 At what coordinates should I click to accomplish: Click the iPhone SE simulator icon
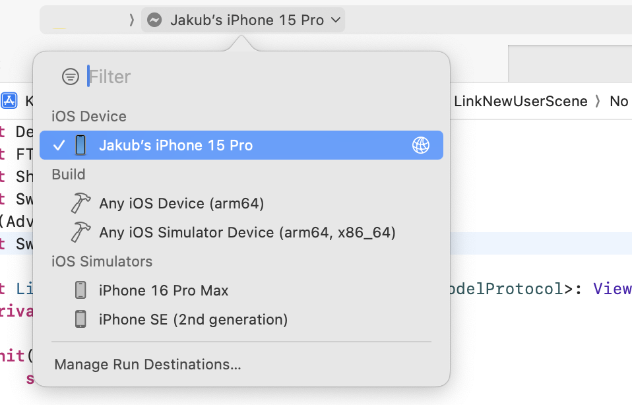[80, 319]
